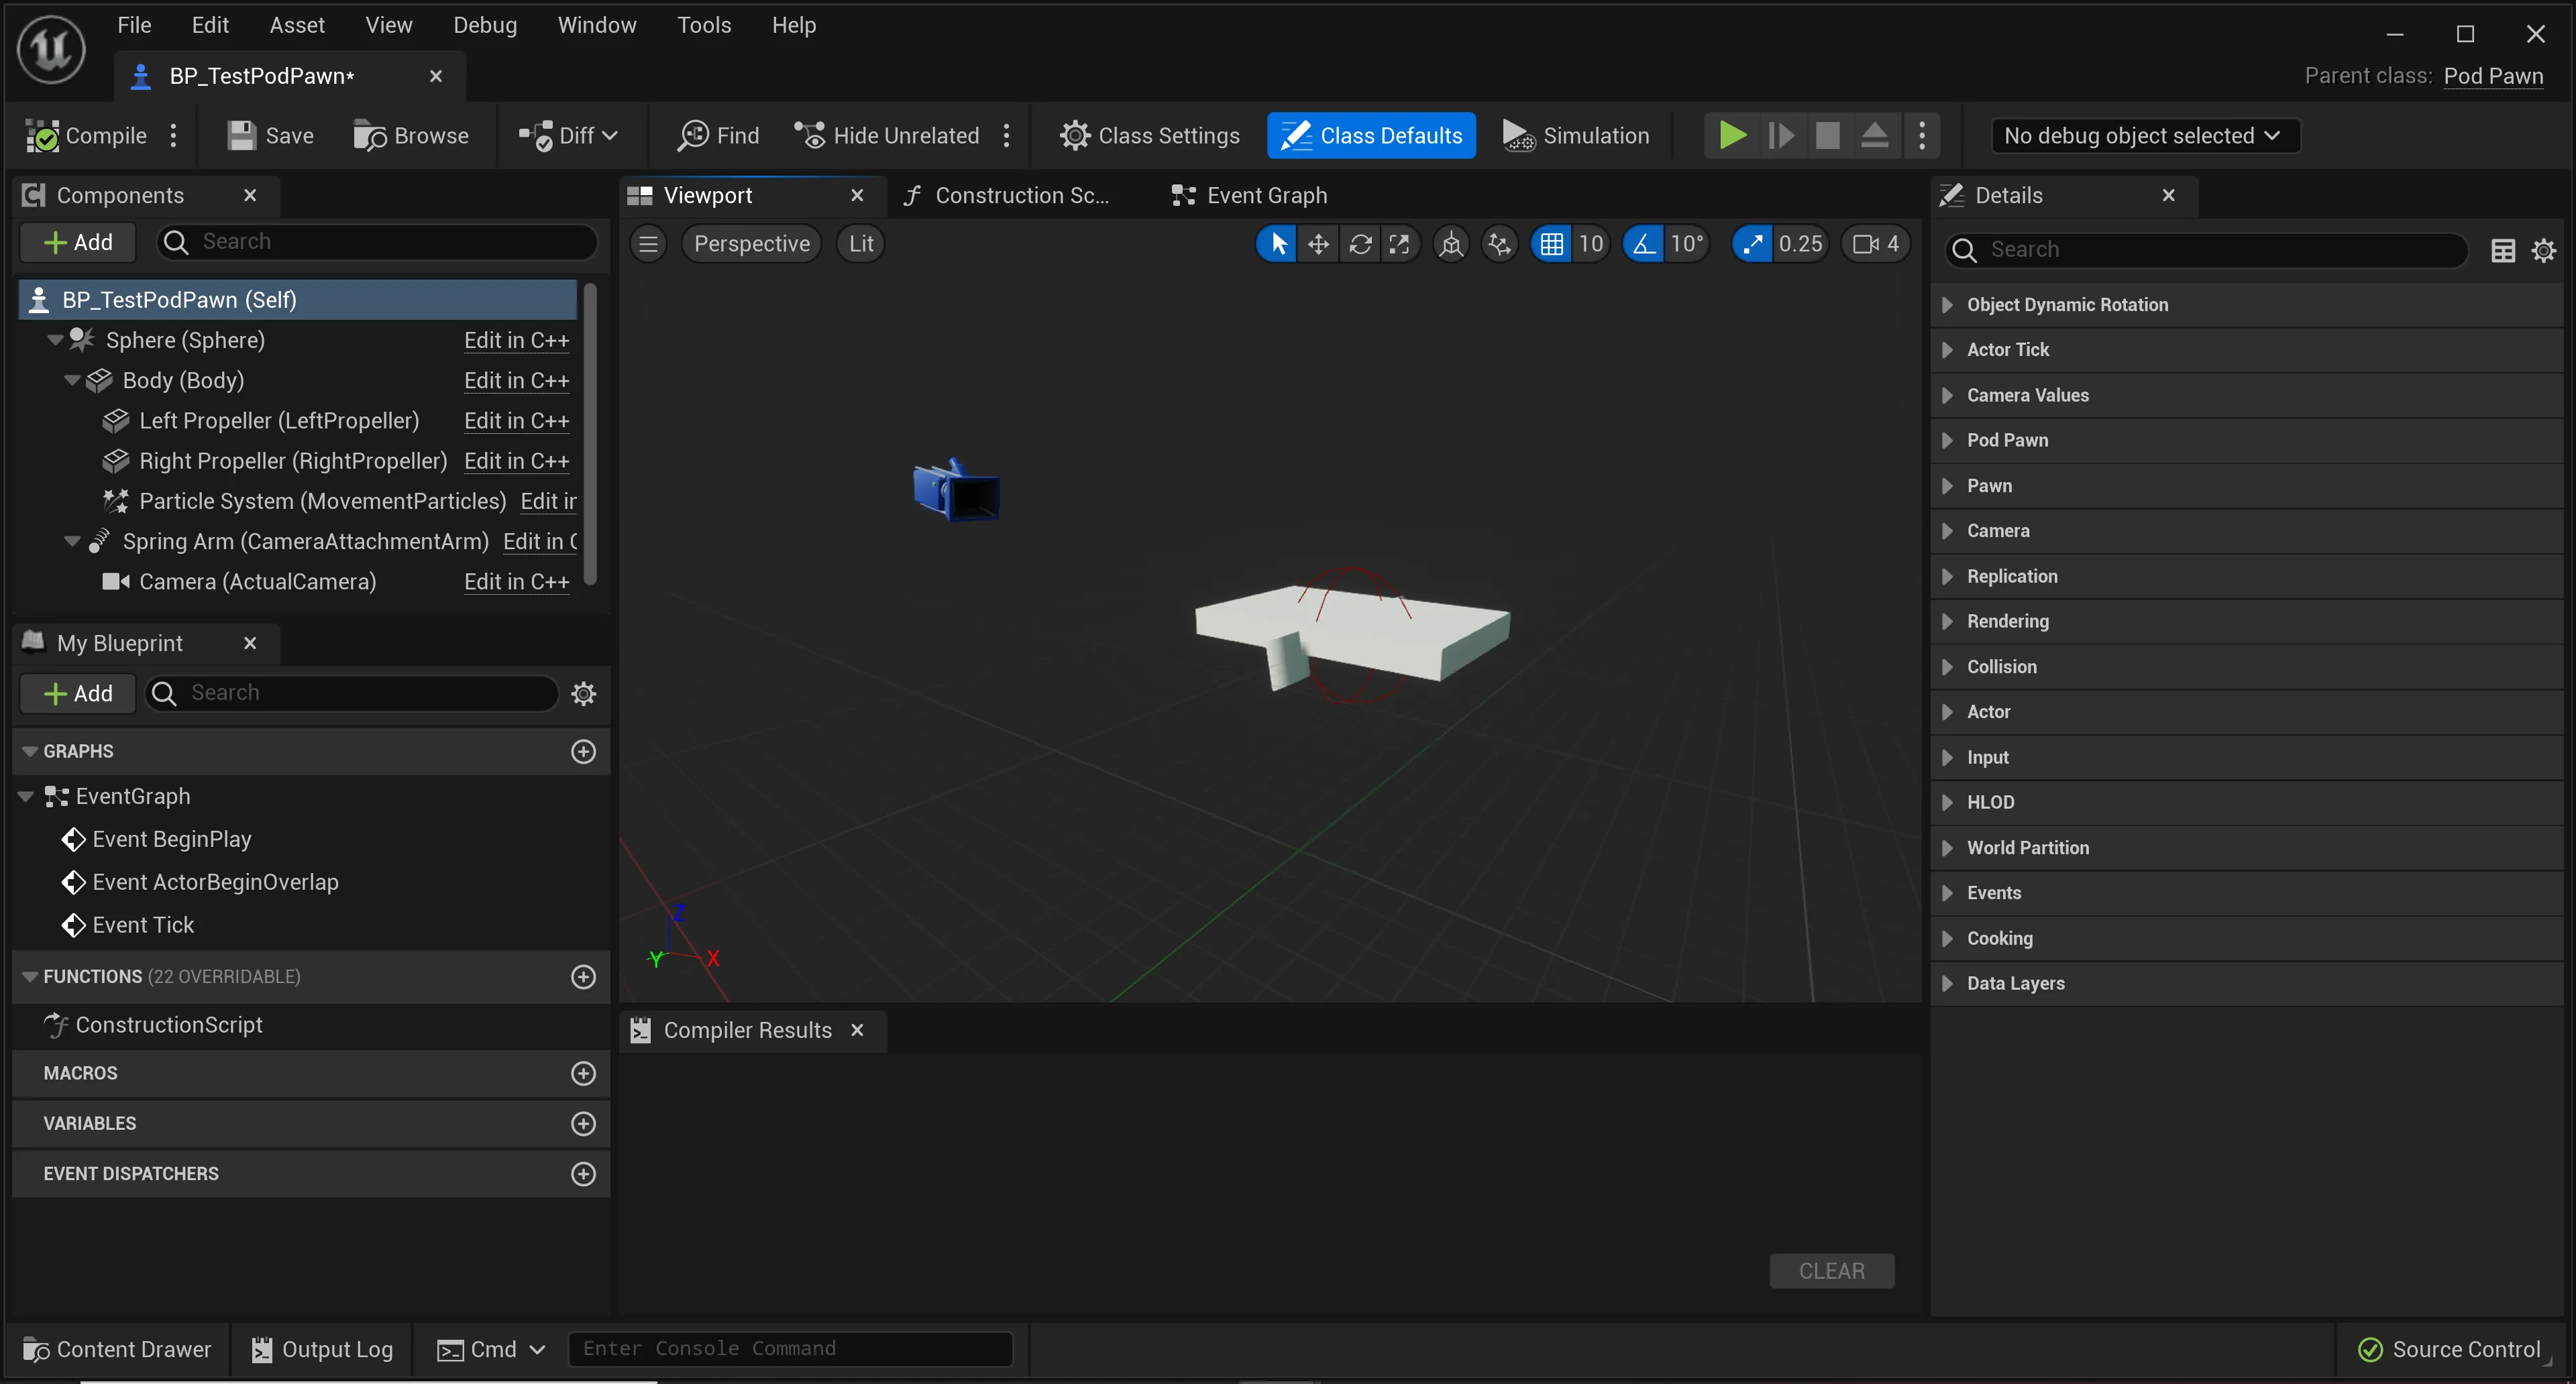Open the Window menu
Screen dimensions: 2576x1384
click(596, 25)
